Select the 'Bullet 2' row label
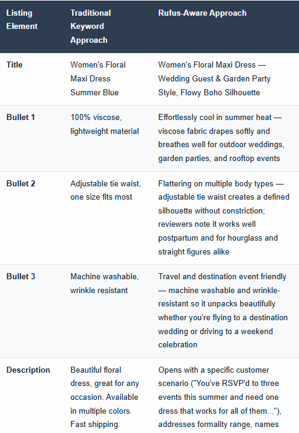This screenshot has width=299, height=433. pyautogui.click(x=20, y=184)
